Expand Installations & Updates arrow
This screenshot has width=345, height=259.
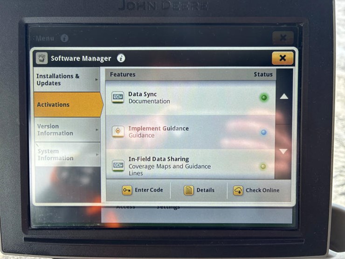97,79
